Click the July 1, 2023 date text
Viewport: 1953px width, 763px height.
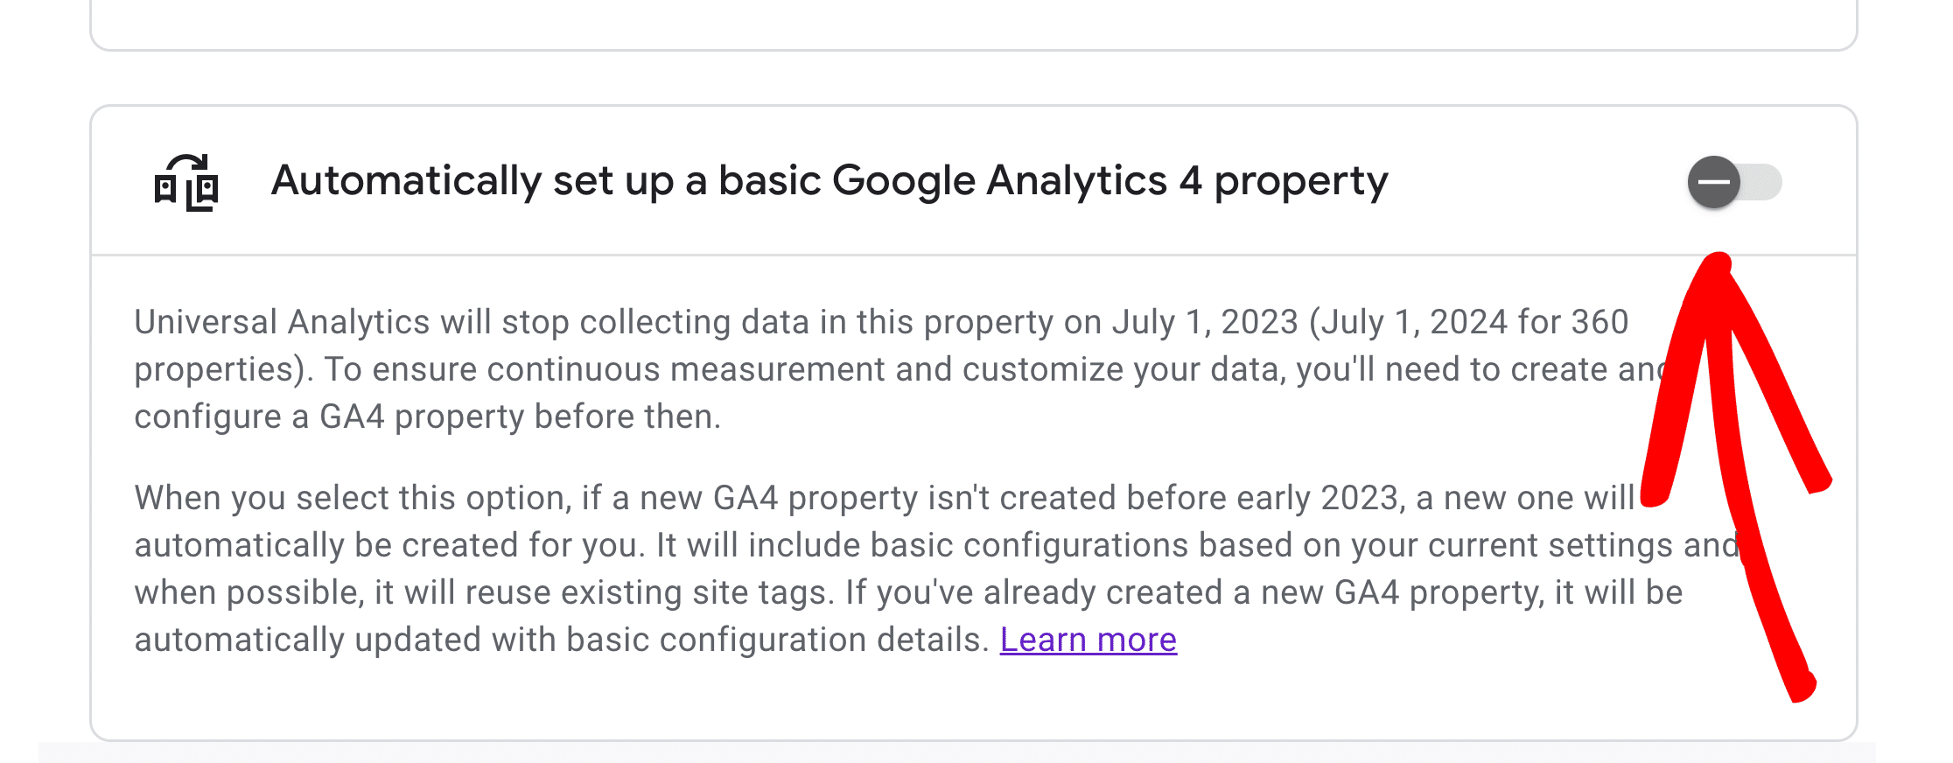coord(1205,322)
